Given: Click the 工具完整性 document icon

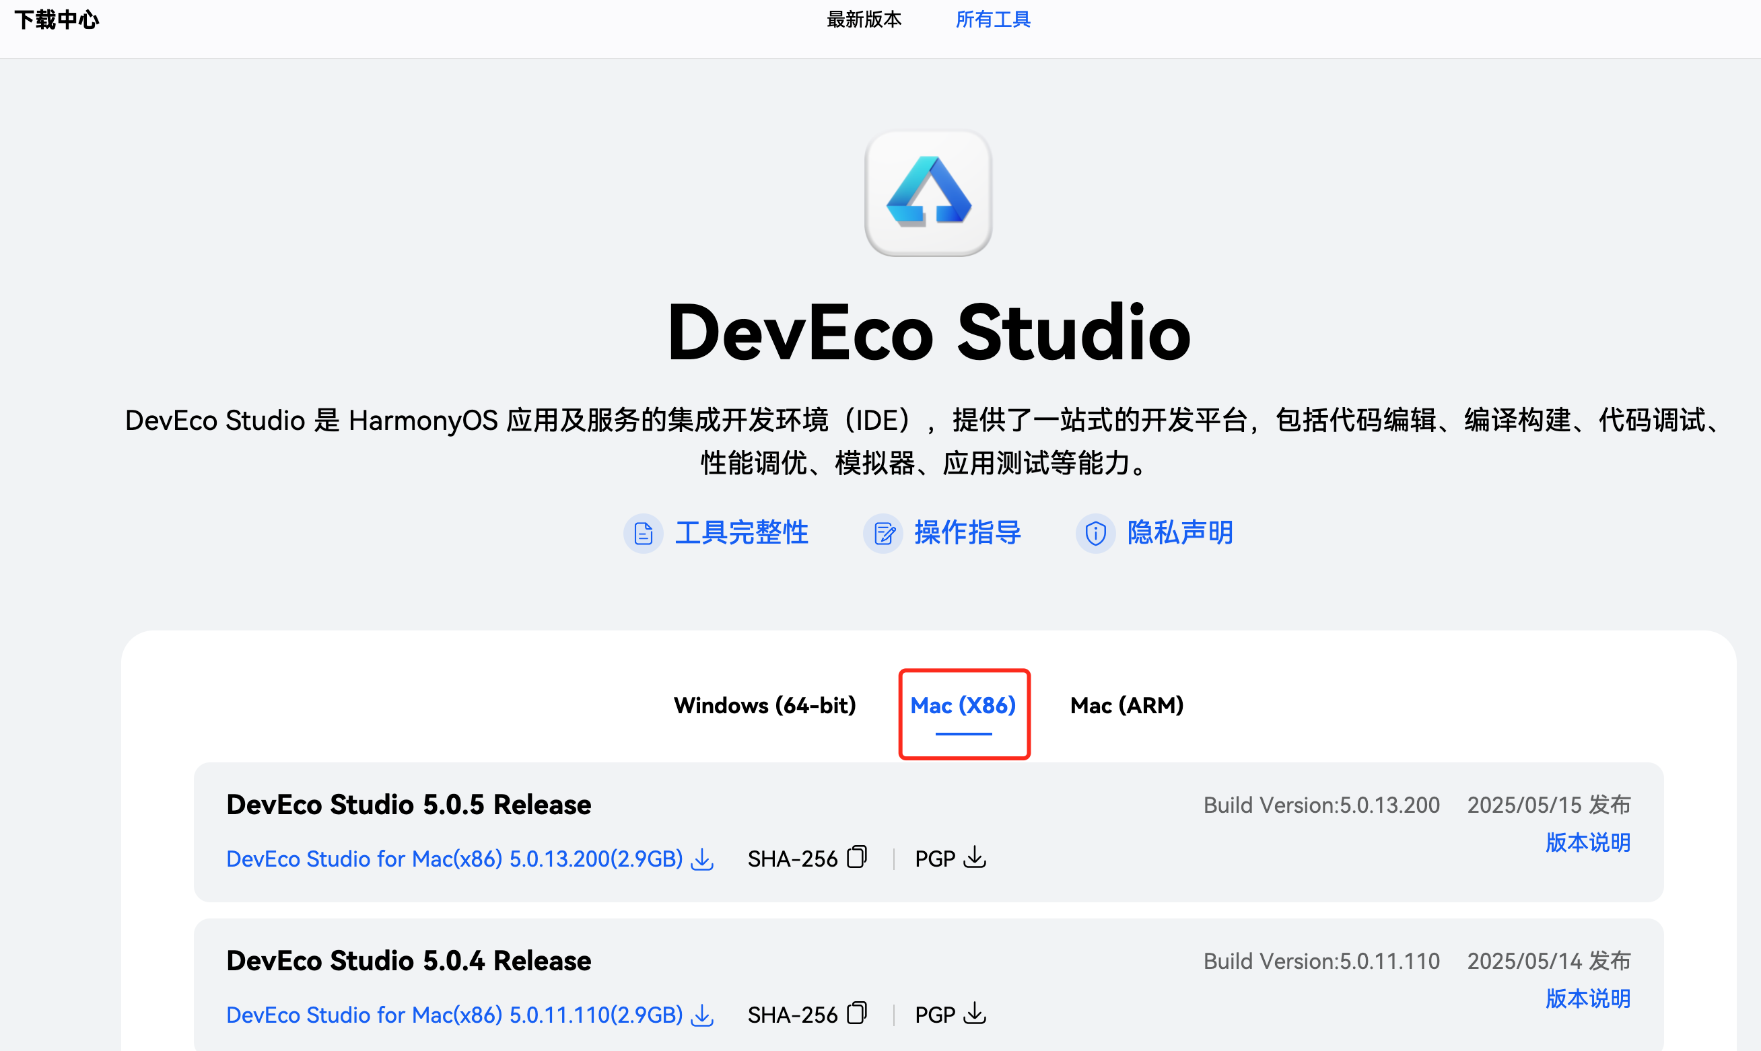Looking at the screenshot, I should click(x=643, y=534).
